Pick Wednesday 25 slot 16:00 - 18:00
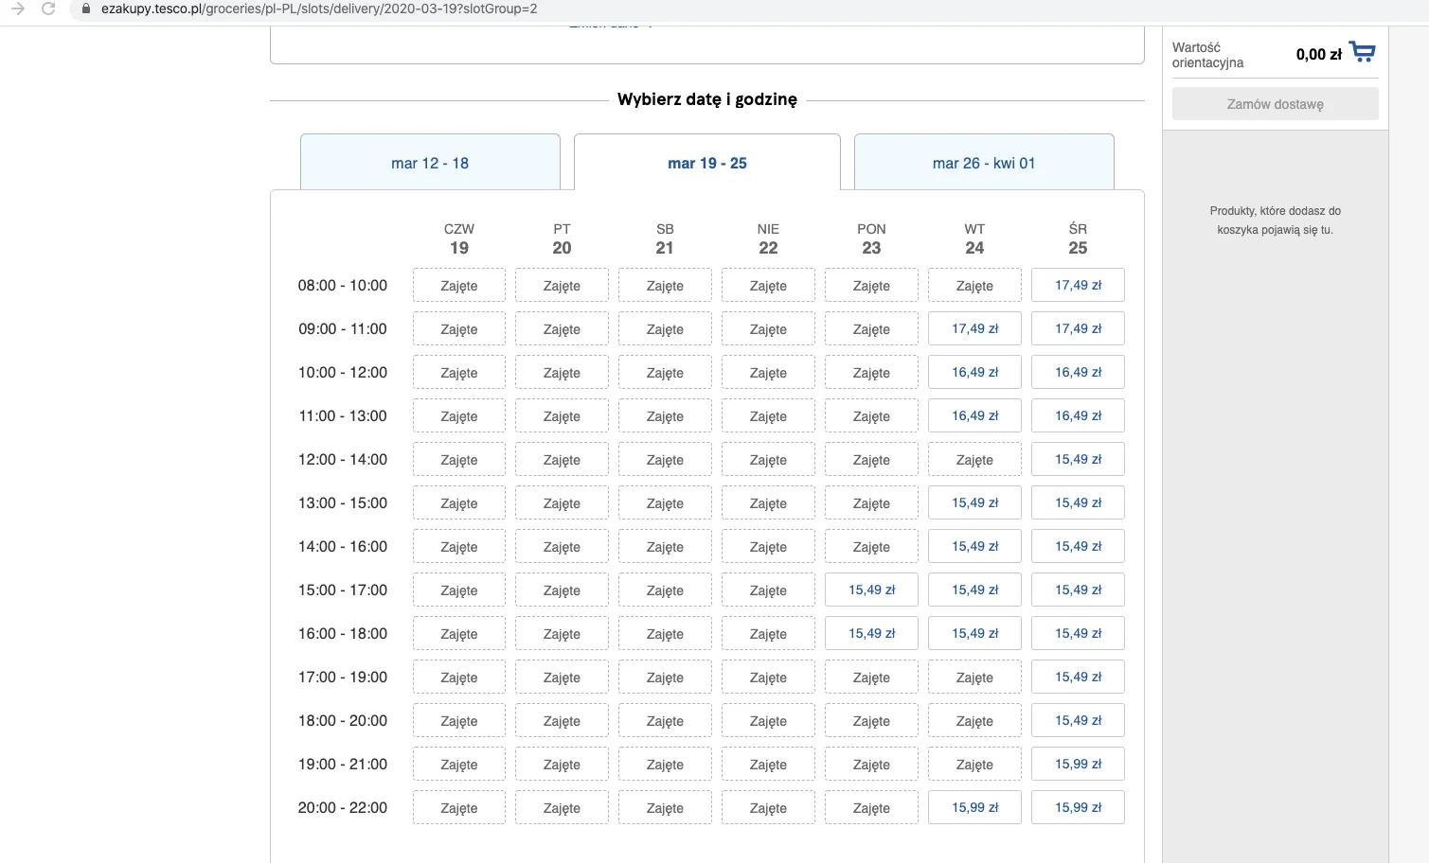Viewport: 1429px width, 863px height. point(1078,633)
